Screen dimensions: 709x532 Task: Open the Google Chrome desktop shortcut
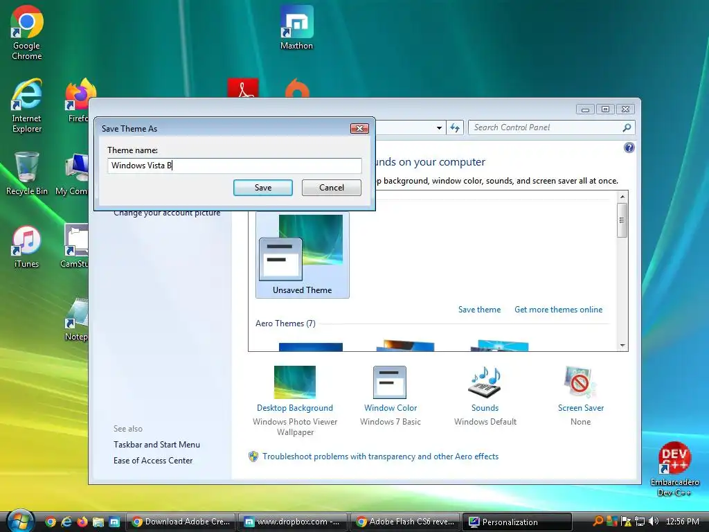[27, 33]
